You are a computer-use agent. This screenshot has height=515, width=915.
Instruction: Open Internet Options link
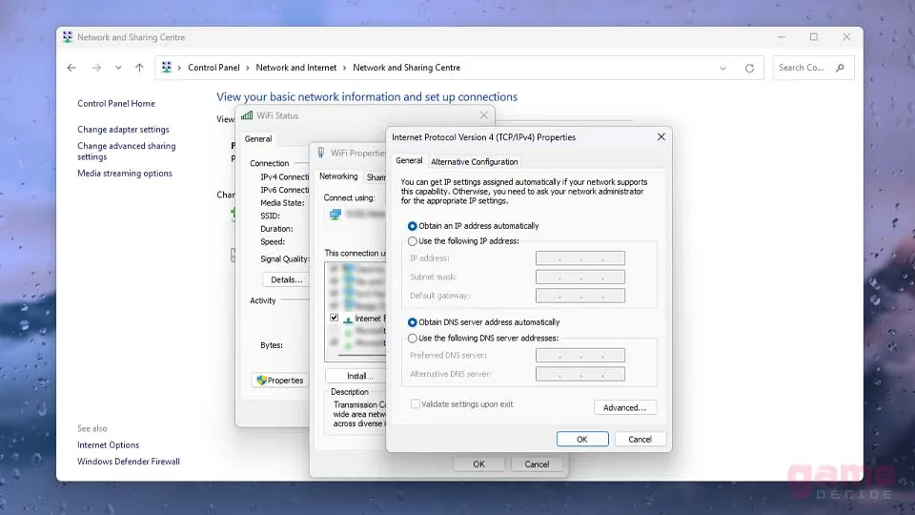pyautogui.click(x=108, y=445)
